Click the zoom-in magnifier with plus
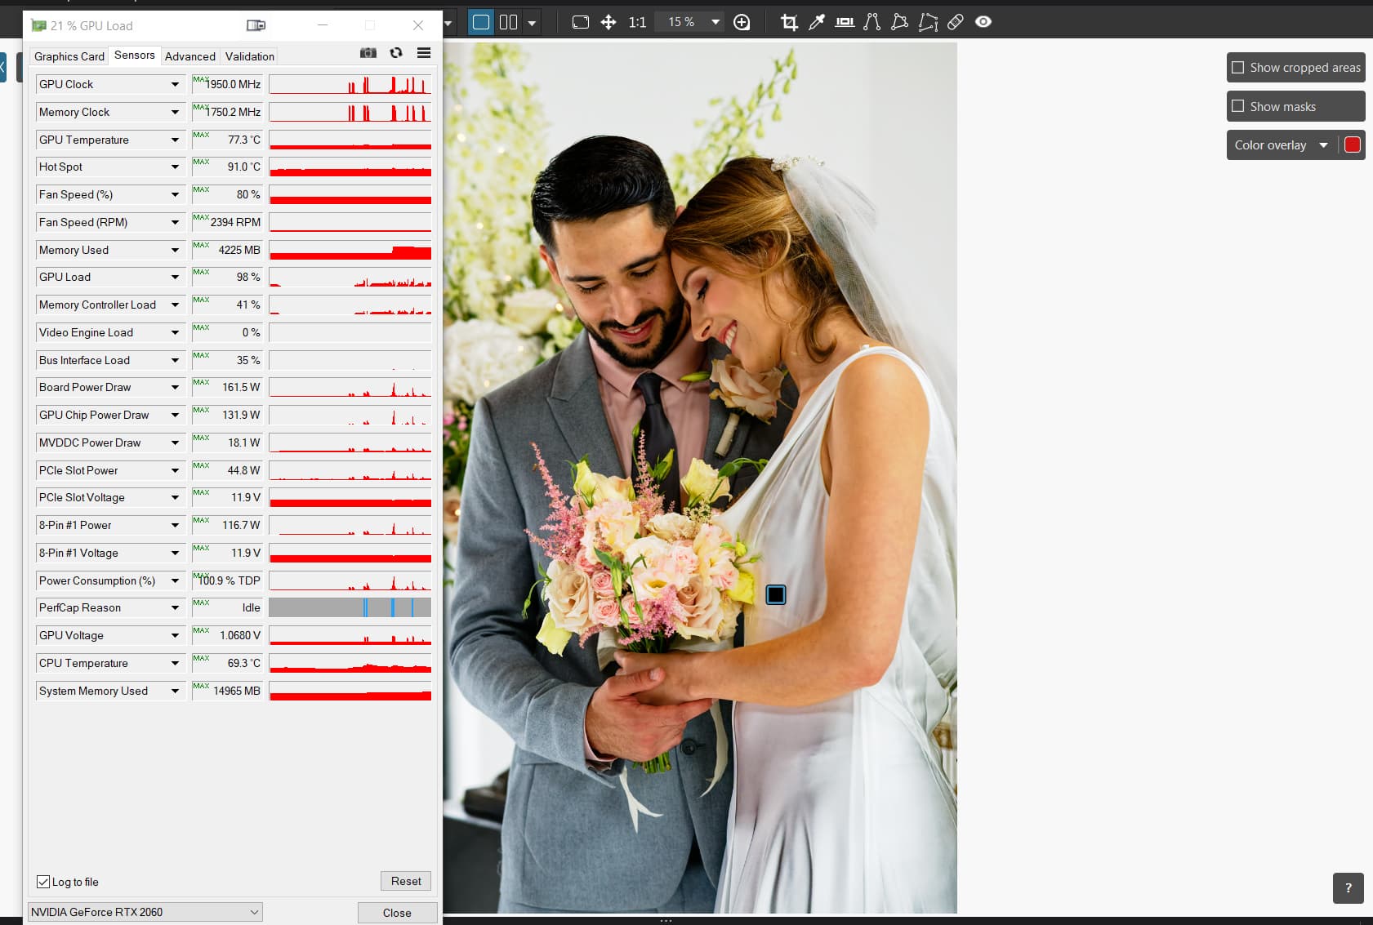 742,22
